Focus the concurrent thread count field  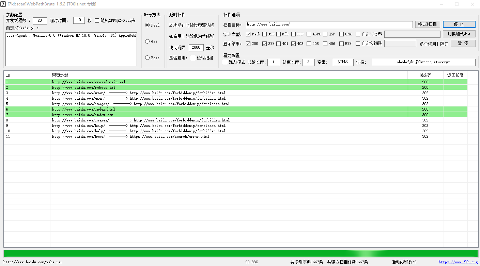tap(40, 21)
